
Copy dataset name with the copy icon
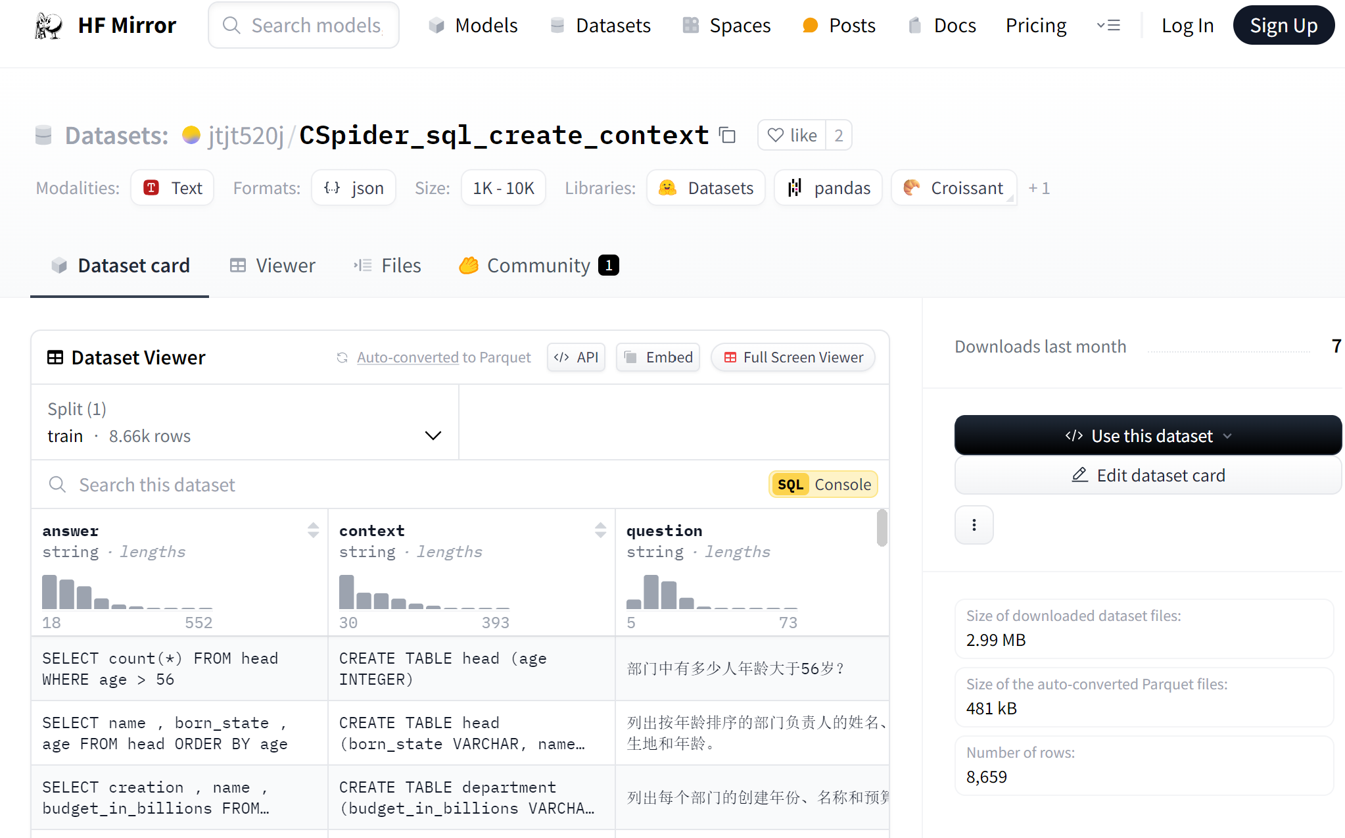[x=727, y=136]
